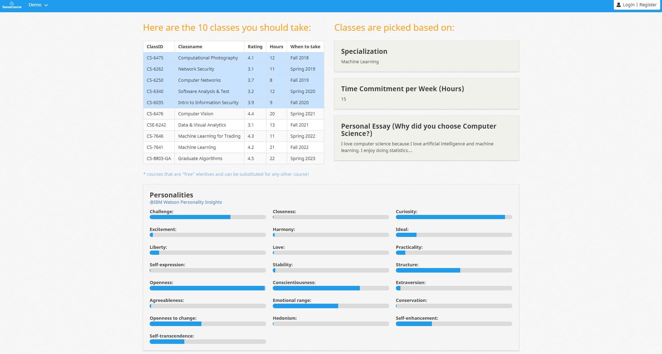Click the Curiosity progress bar

point(454,217)
